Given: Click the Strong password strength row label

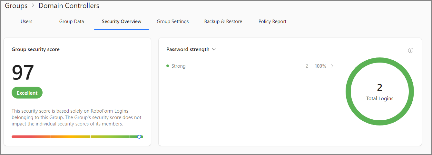Looking at the screenshot, I should 178,66.
